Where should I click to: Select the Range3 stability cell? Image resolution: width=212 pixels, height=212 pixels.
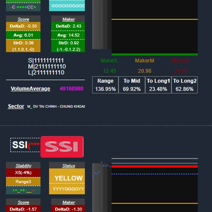click(23, 182)
